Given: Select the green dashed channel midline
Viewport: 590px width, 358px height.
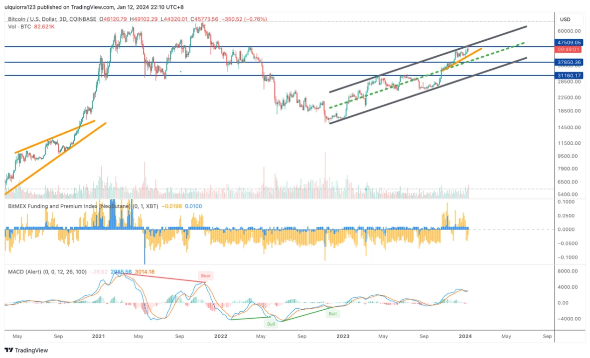Looking at the screenshot, I should pos(399,82).
